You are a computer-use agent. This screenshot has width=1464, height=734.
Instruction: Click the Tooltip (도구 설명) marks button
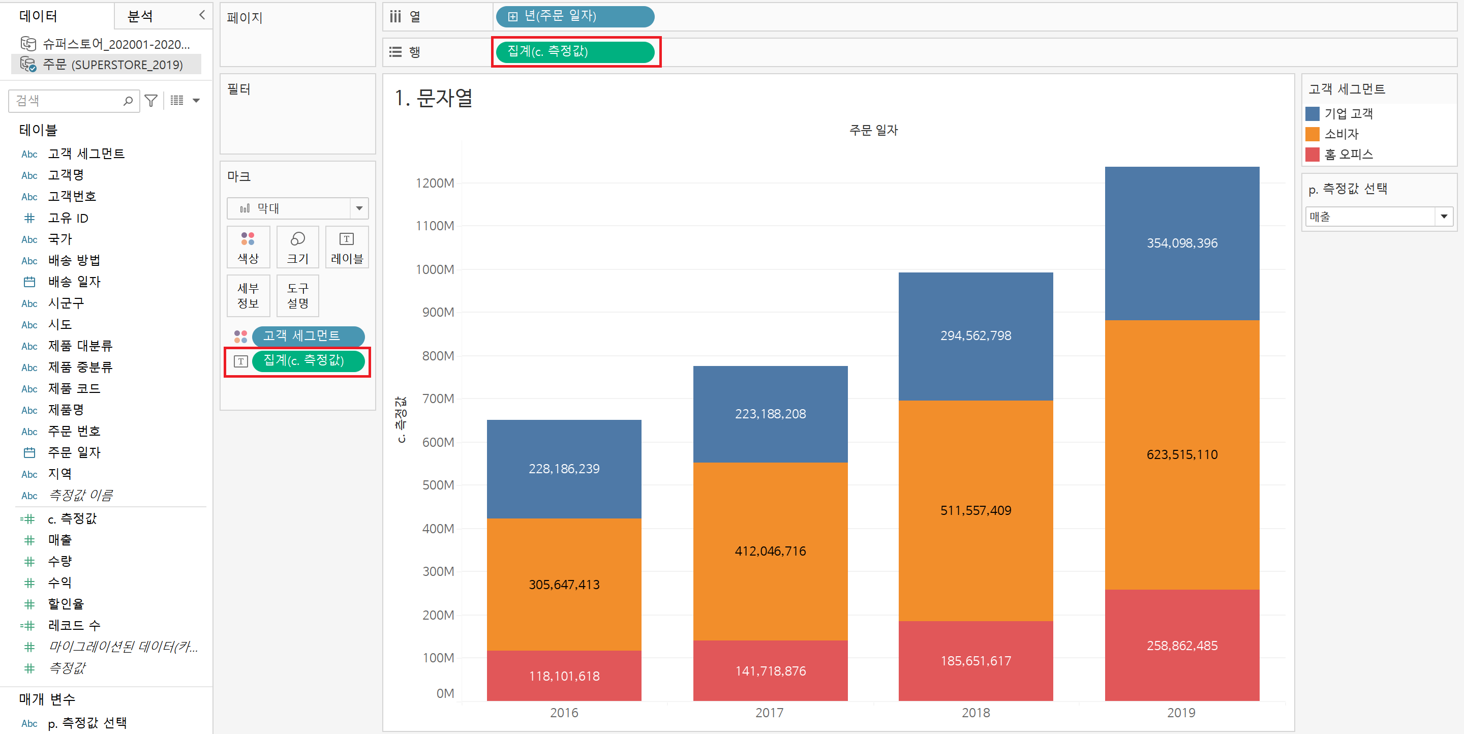[x=297, y=295]
